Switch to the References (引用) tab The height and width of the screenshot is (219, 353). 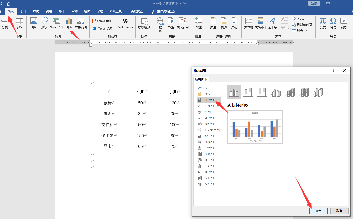[x=49, y=11]
